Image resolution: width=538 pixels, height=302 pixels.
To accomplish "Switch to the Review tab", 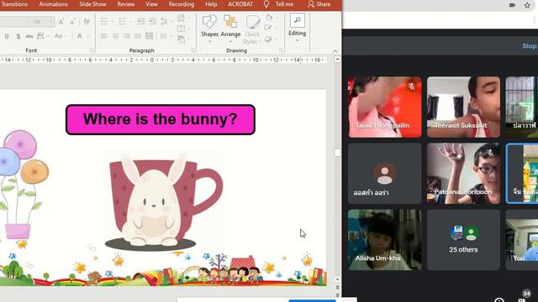I will (x=126, y=4).
